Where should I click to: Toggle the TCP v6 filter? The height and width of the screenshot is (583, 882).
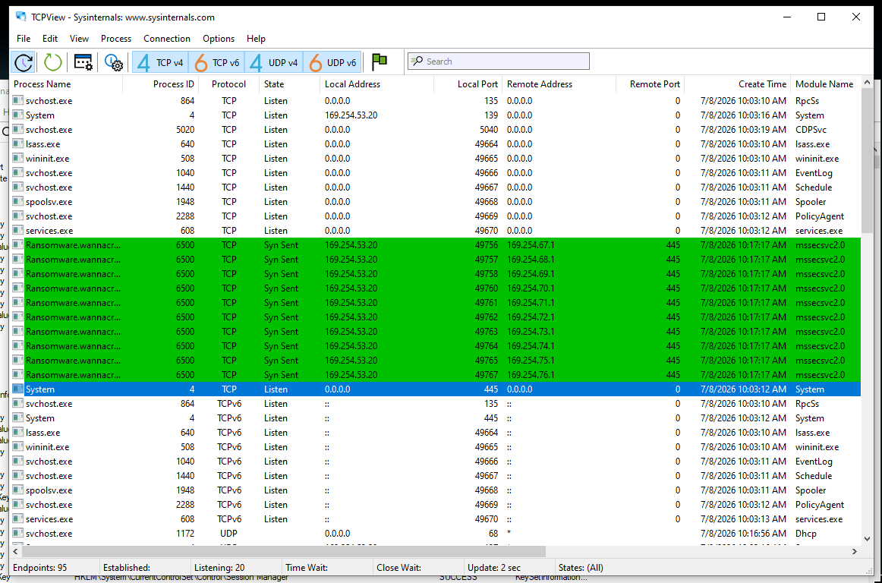(x=217, y=62)
